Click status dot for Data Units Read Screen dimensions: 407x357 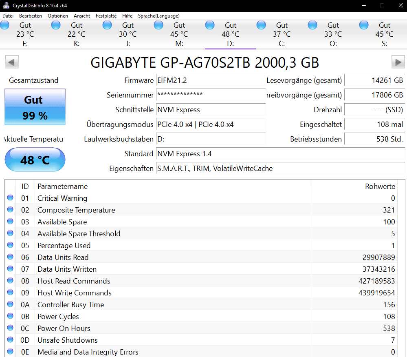[x=10, y=257]
